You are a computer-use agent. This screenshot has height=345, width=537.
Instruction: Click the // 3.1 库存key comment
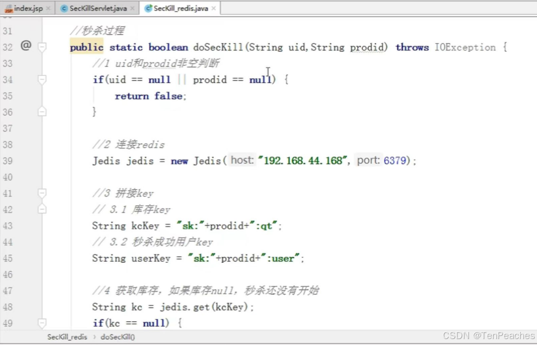click(x=131, y=209)
